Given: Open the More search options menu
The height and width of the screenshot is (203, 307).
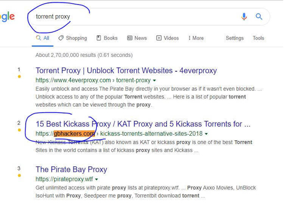Looking at the screenshot, I should [196, 38].
